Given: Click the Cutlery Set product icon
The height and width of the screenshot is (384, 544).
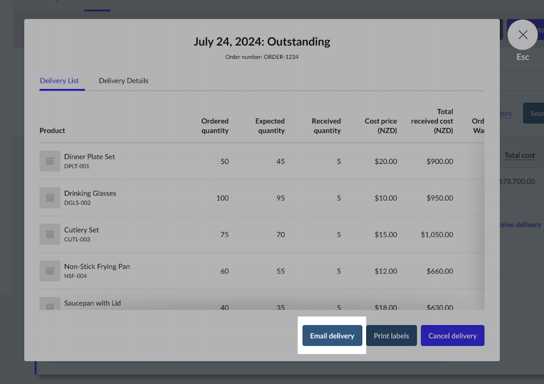Looking at the screenshot, I should point(50,235).
